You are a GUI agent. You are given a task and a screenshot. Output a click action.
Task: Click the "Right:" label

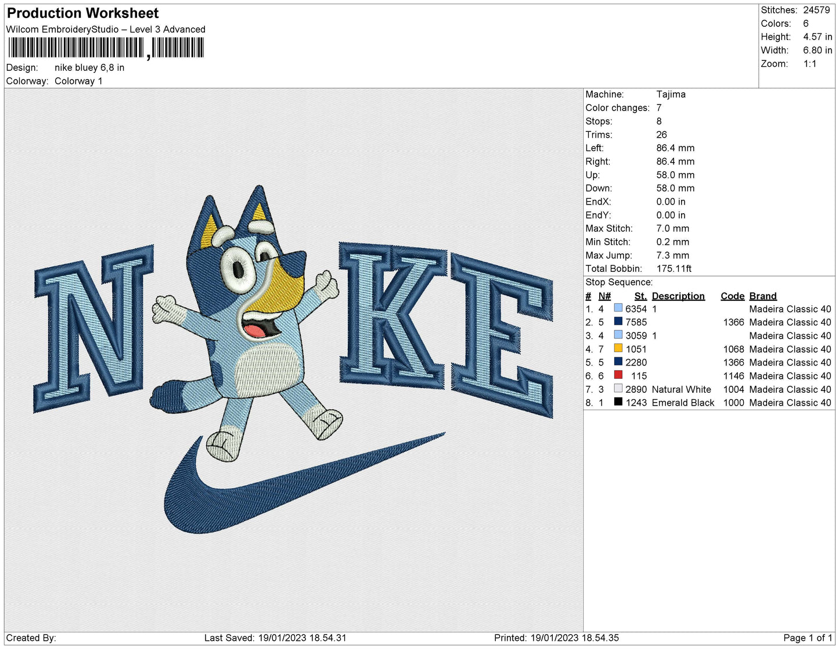point(597,162)
